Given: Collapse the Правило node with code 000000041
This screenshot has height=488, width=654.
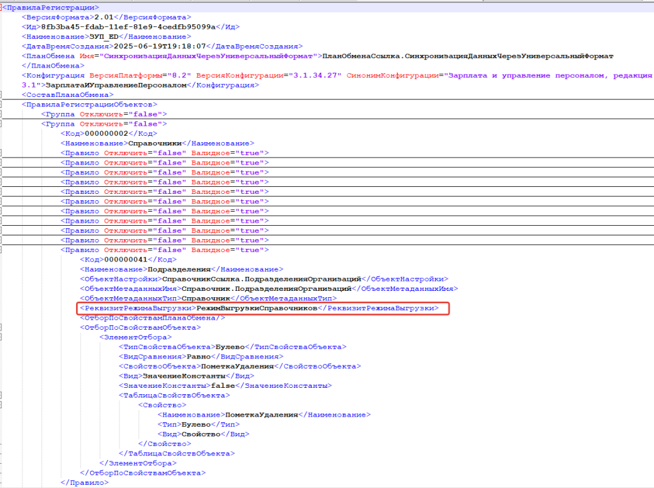Looking at the screenshot, I should (2, 250).
